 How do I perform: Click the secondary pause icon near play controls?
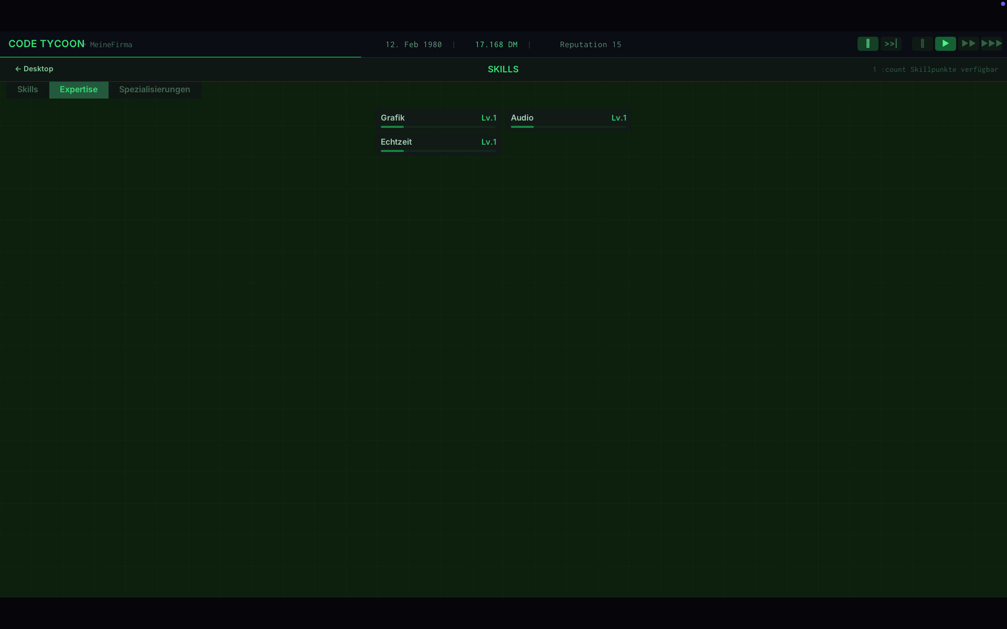click(x=922, y=44)
